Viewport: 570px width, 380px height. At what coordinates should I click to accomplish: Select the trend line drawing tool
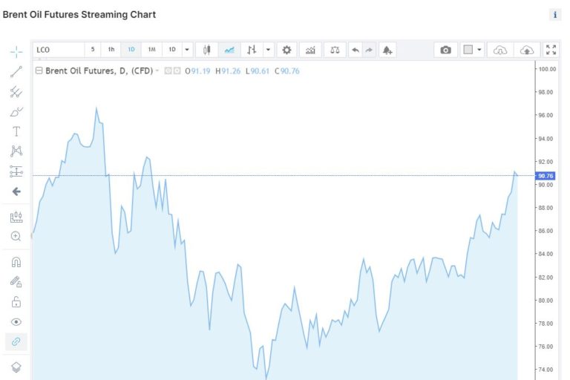(x=16, y=72)
